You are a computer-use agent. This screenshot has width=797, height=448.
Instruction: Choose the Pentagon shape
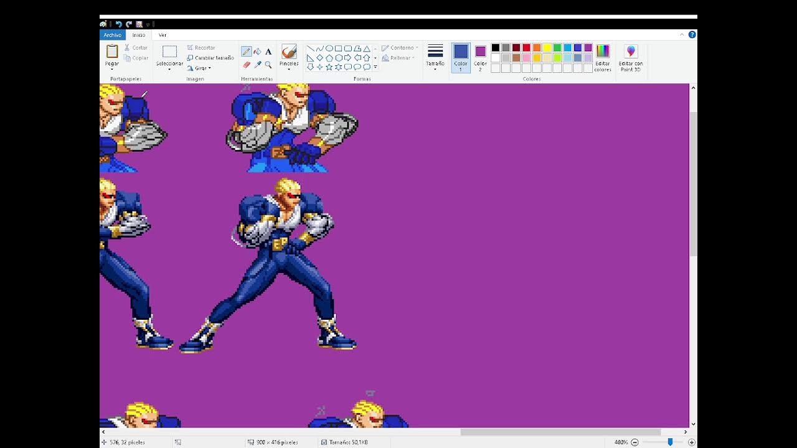point(329,58)
